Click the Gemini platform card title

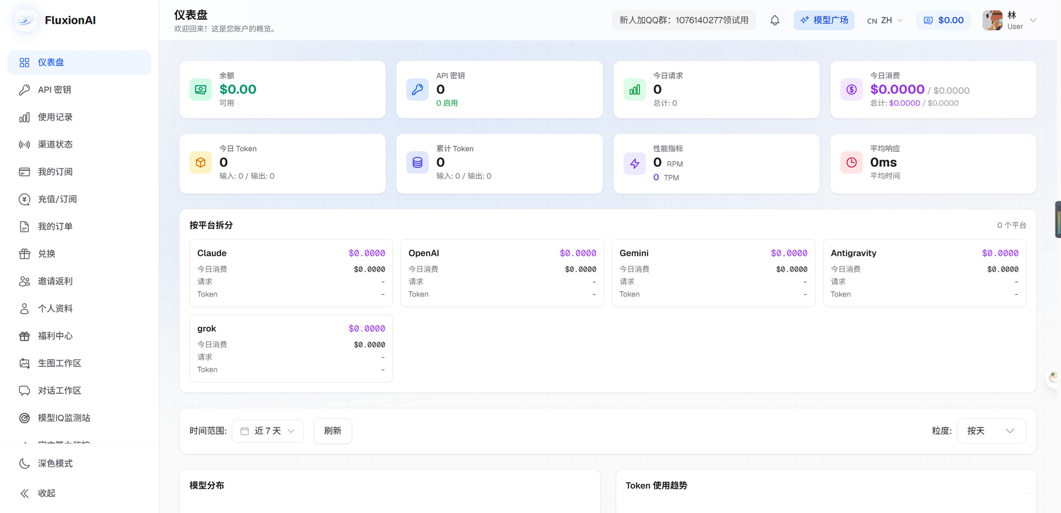[x=634, y=253]
